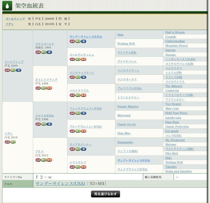This screenshot has width=210, height=203.
Task: Click Gold Ship's 血統 badge in the pedigree table
Action: [x=7, y=70]
